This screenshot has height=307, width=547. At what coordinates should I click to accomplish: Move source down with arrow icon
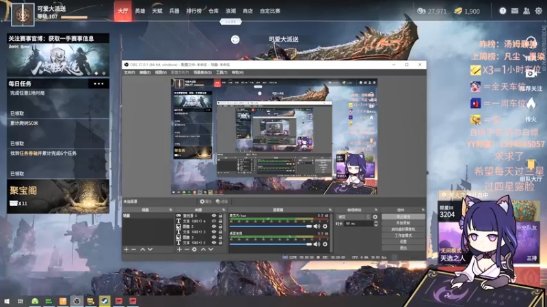[211, 250]
